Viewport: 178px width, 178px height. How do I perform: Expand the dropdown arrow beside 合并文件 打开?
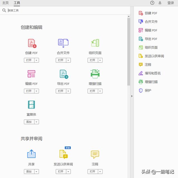[x=68, y=60]
